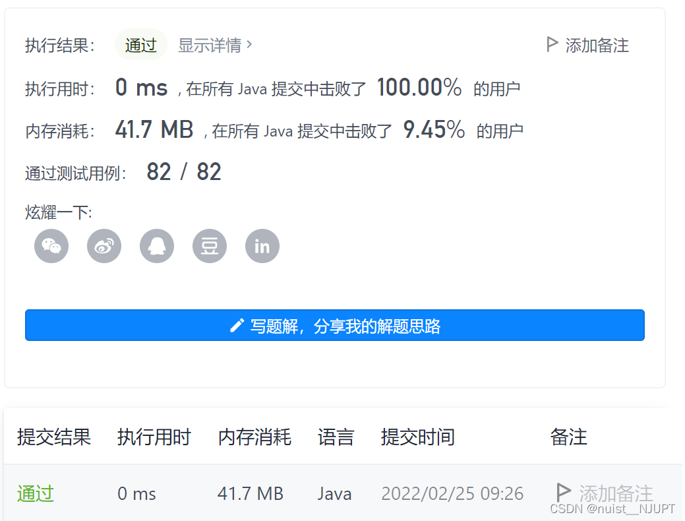The width and height of the screenshot is (685, 521).
Task: Click the 写题解 blue button
Action: pos(334,324)
